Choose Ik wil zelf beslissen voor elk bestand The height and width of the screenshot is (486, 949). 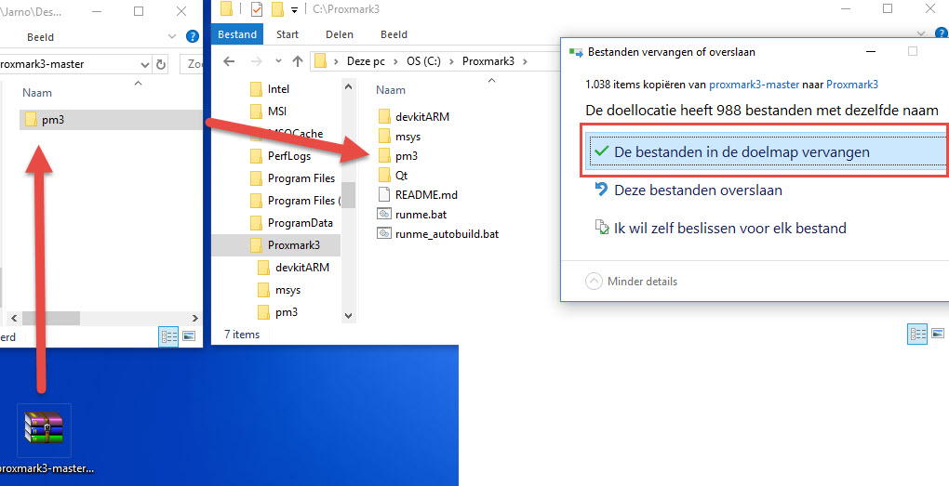tap(720, 228)
